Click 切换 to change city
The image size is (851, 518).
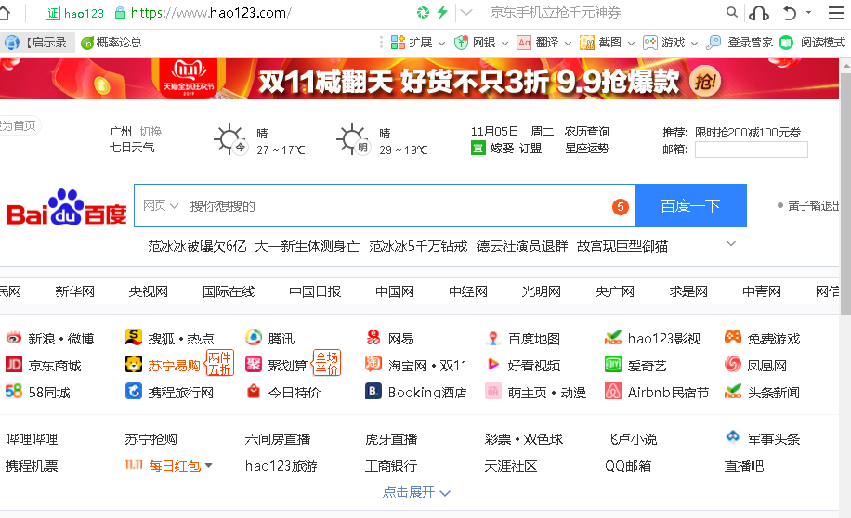click(151, 131)
